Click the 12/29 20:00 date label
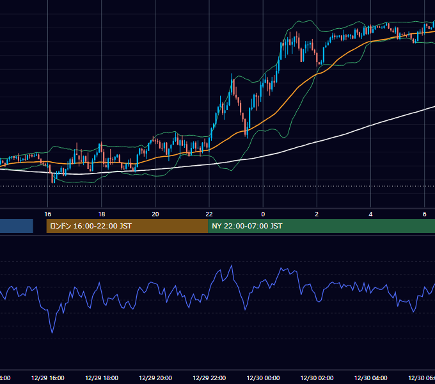 tap(155, 378)
